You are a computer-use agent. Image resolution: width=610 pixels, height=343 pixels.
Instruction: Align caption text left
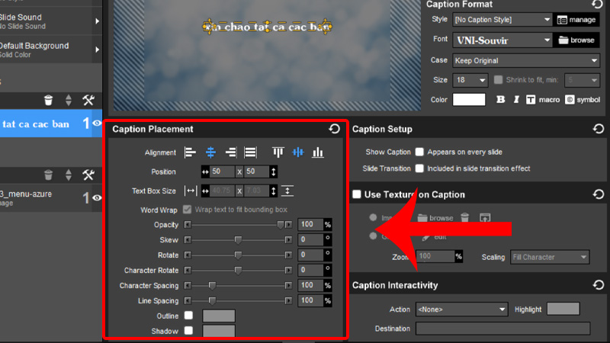(190, 152)
